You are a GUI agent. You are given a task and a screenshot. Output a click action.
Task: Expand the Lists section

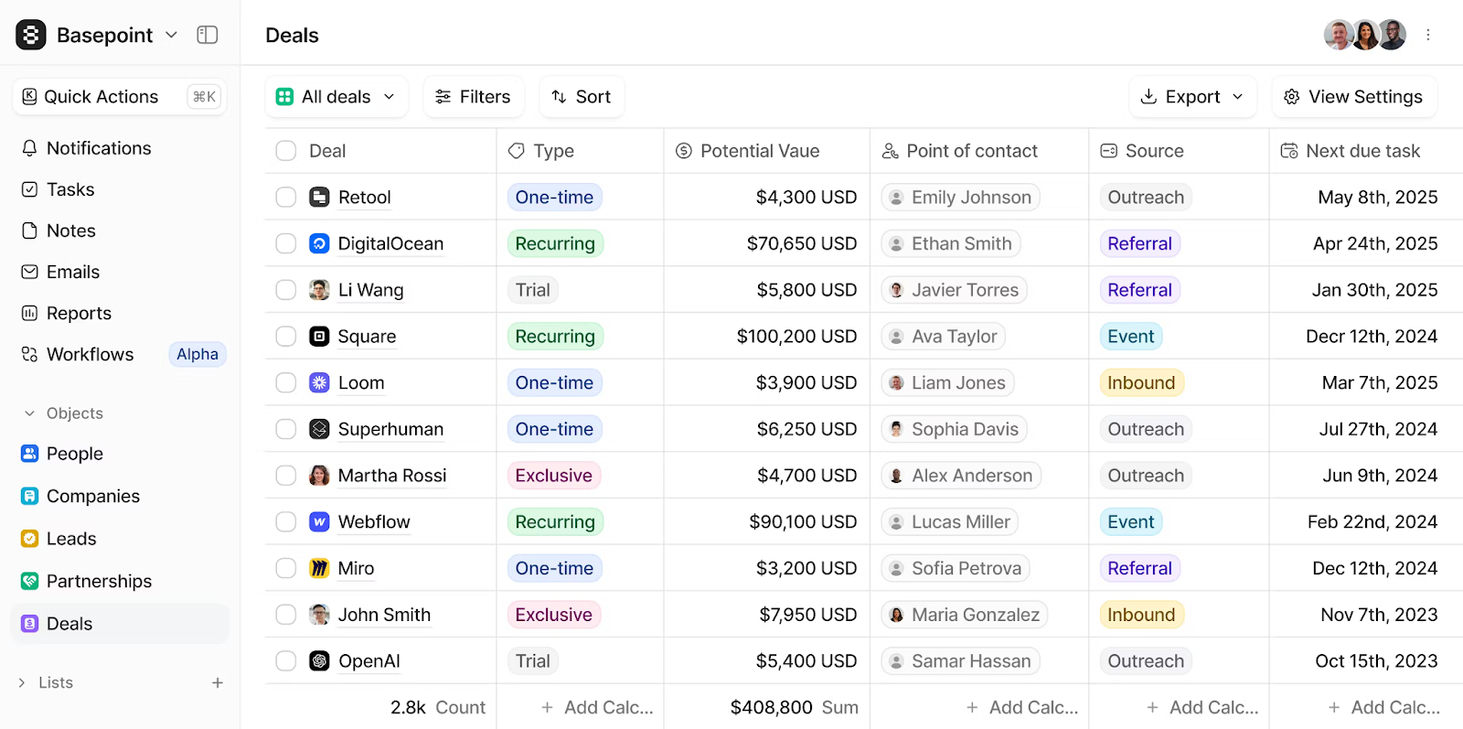22,682
